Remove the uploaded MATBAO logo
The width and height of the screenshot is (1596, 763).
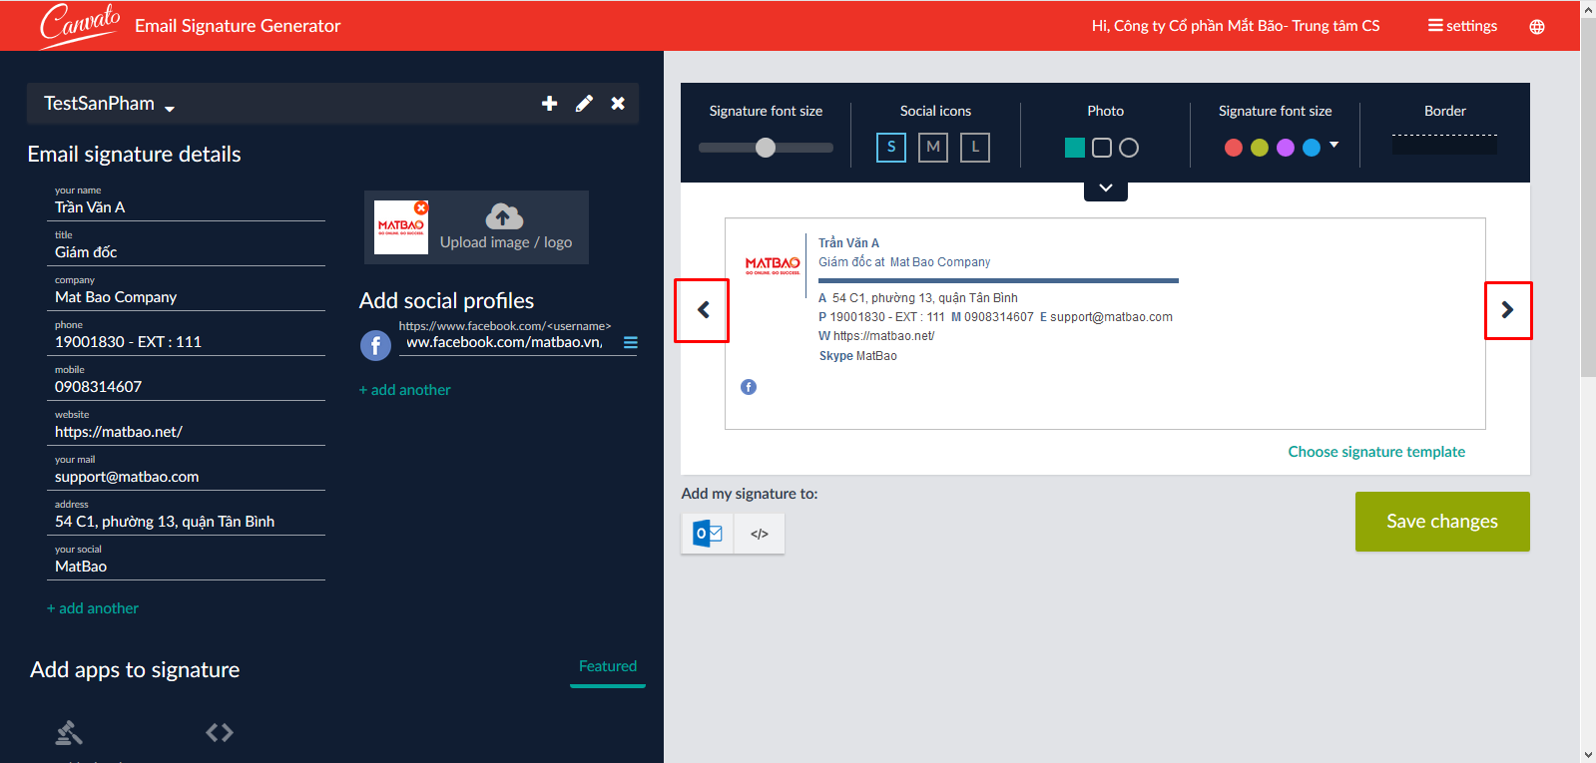(421, 207)
